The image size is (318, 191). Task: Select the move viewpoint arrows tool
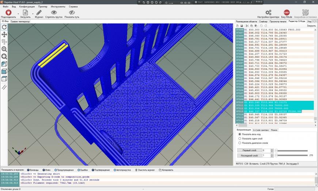click(4, 34)
